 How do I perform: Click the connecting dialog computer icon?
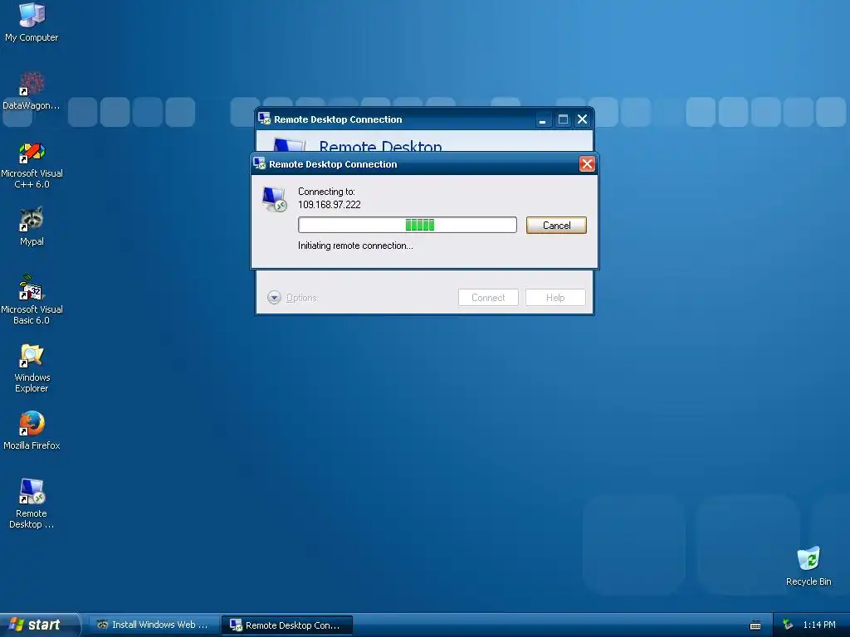(274, 199)
